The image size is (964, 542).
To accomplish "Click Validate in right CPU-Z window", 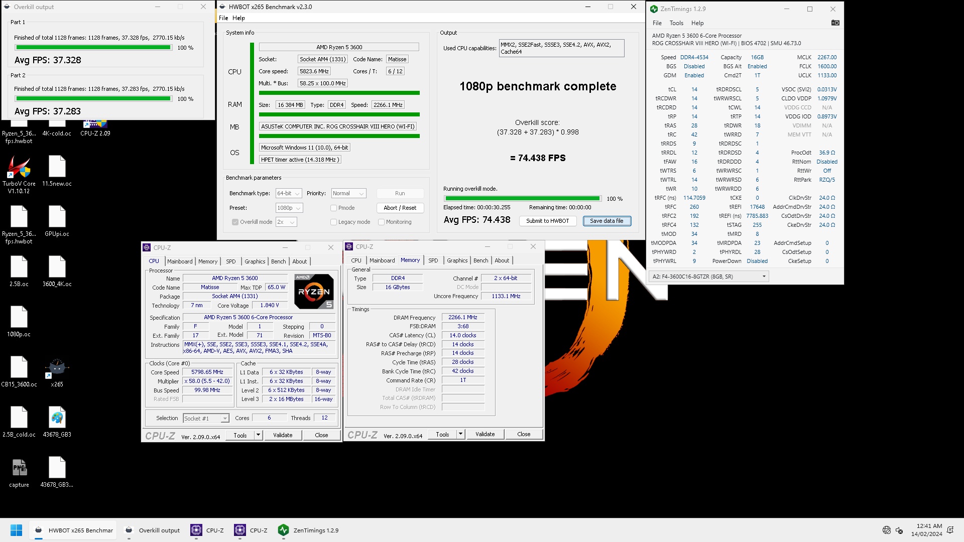I will 485,434.
